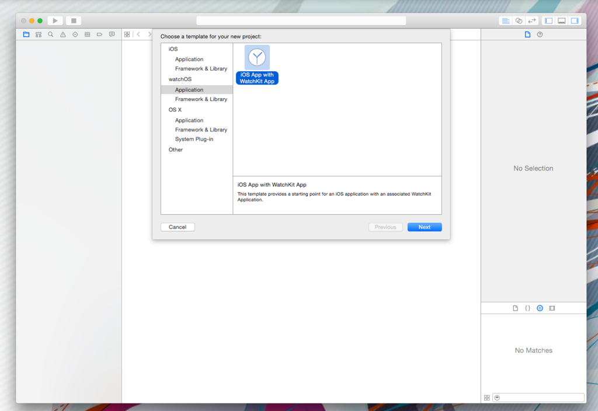This screenshot has height=411, width=598.
Task: Click the related items grid icon
Action: pyautogui.click(x=127, y=34)
